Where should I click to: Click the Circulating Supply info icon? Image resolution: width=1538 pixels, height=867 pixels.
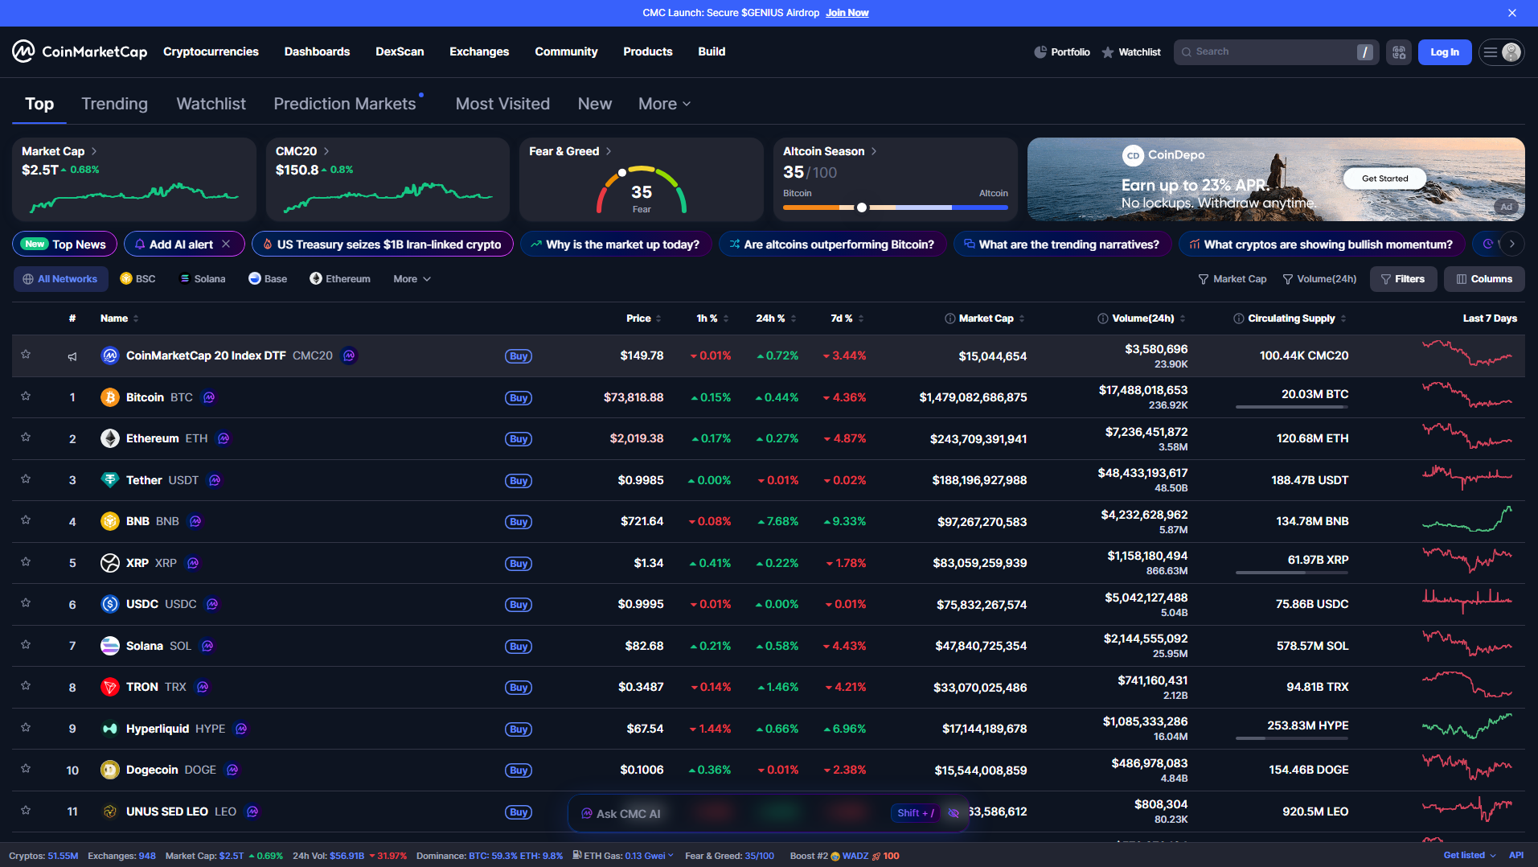[1239, 318]
